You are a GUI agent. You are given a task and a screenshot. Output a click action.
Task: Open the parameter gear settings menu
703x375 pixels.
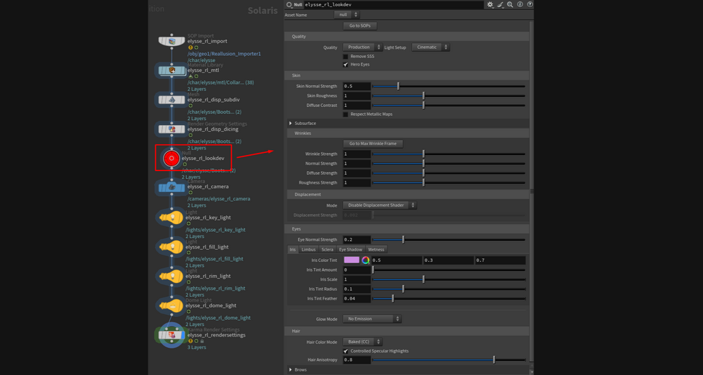[490, 4]
